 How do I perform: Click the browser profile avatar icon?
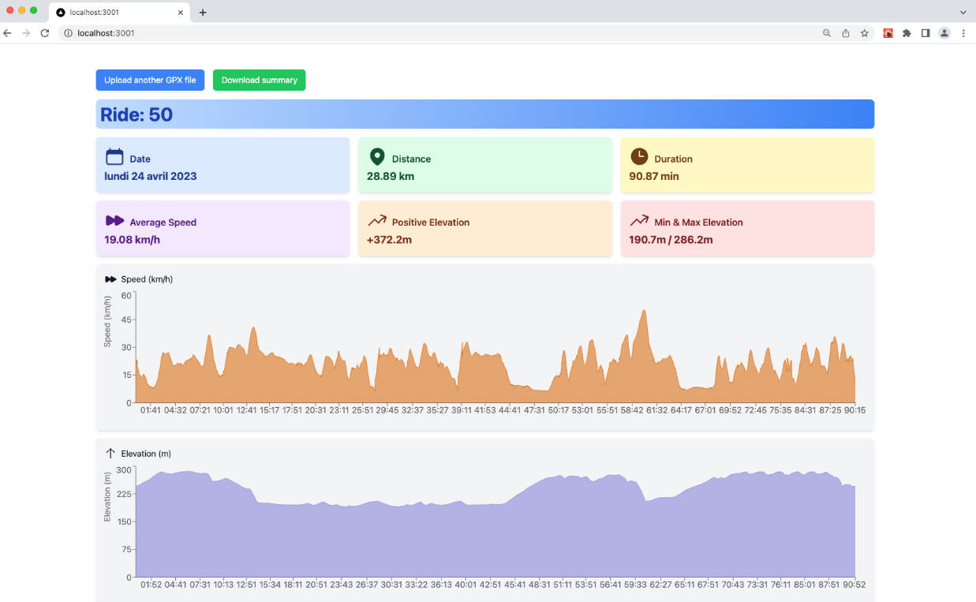pos(944,33)
